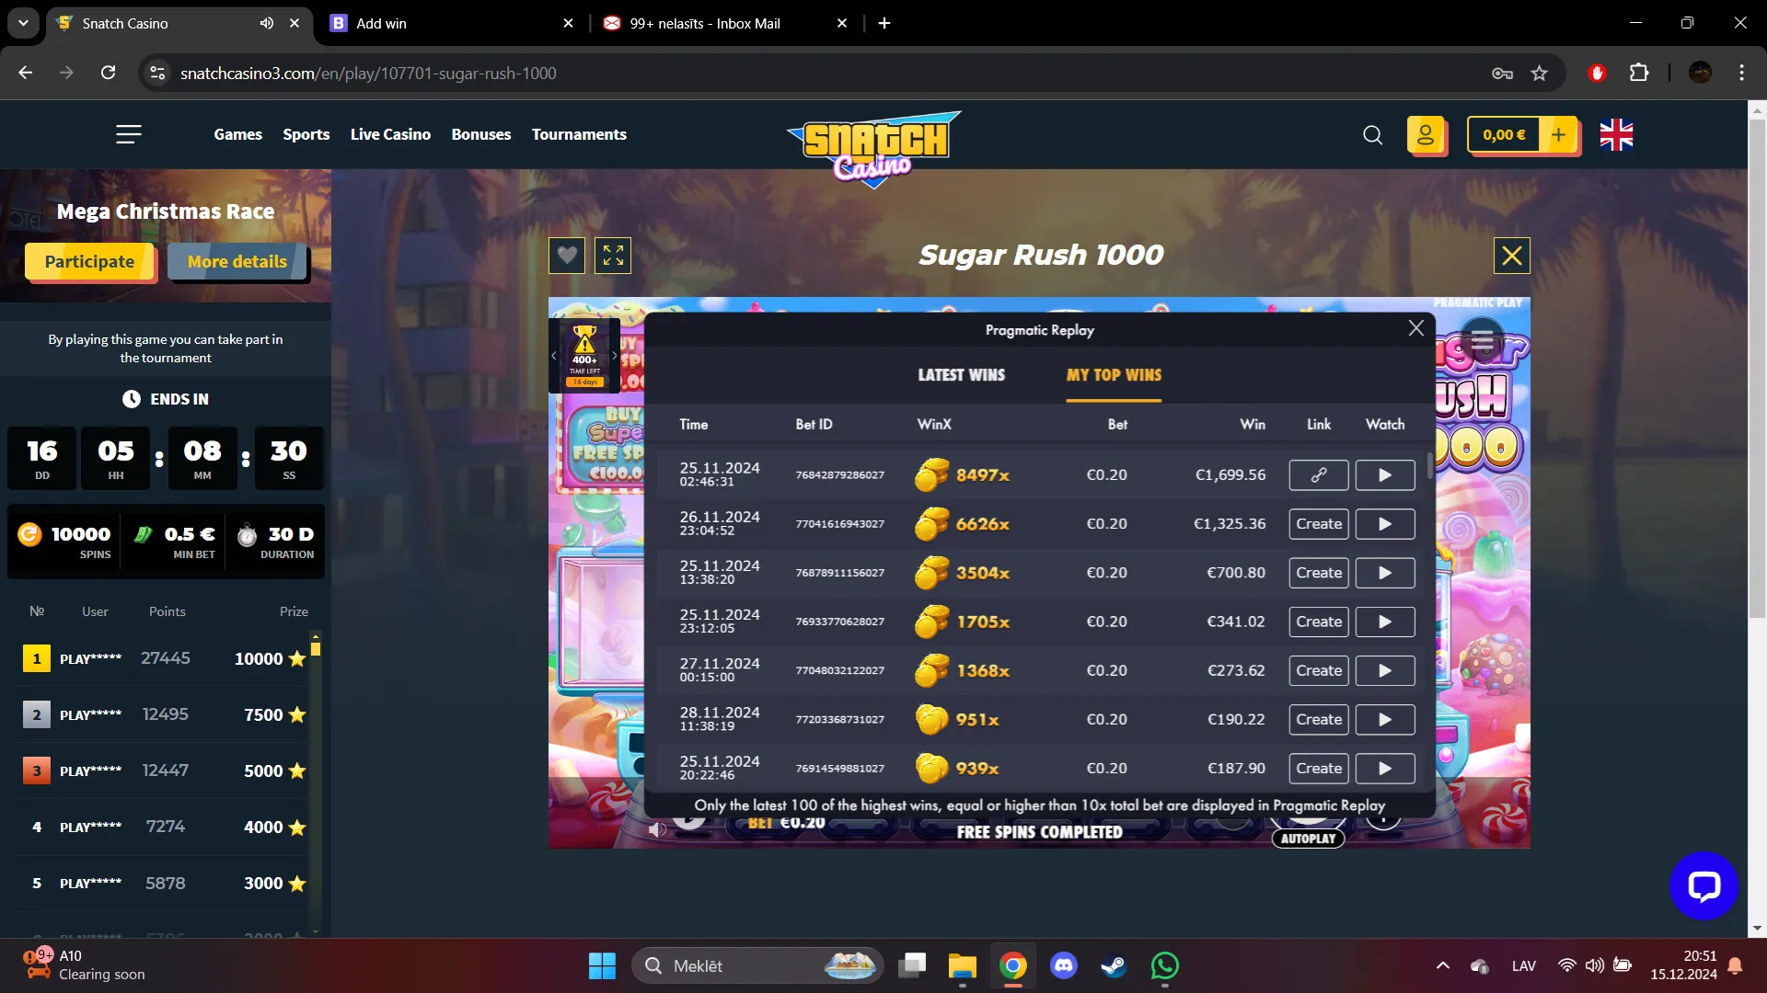Viewport: 1767px width, 993px height.
Task: Click the Autoplay button in game
Action: [x=1308, y=839]
